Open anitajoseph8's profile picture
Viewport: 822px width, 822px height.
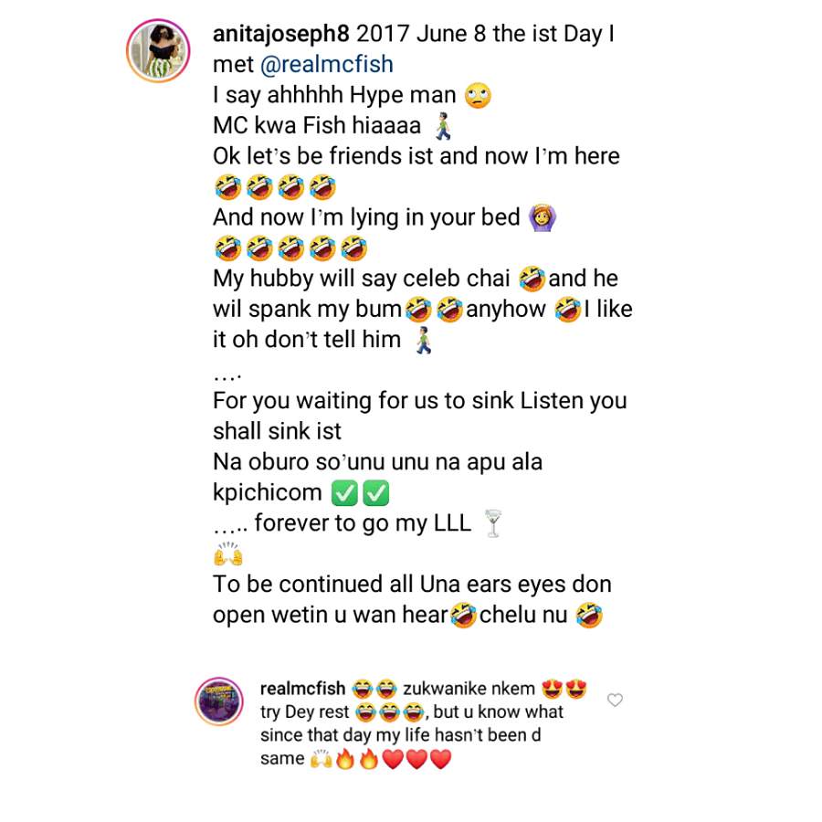tap(158, 50)
